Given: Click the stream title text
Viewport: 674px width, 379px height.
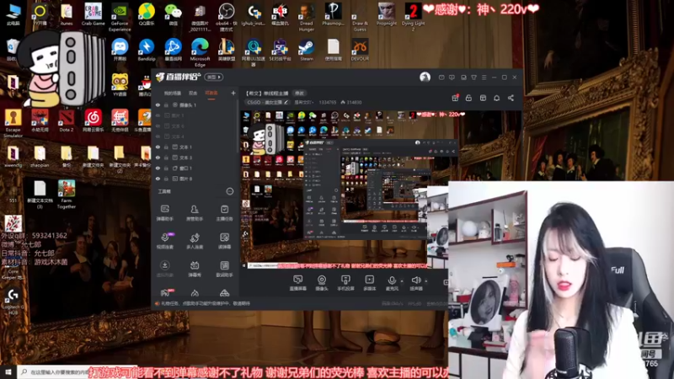Looking at the screenshot, I should [267, 93].
